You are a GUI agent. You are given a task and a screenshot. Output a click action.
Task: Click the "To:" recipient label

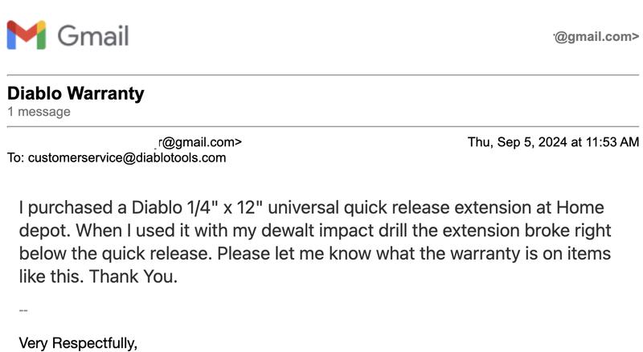(x=16, y=158)
